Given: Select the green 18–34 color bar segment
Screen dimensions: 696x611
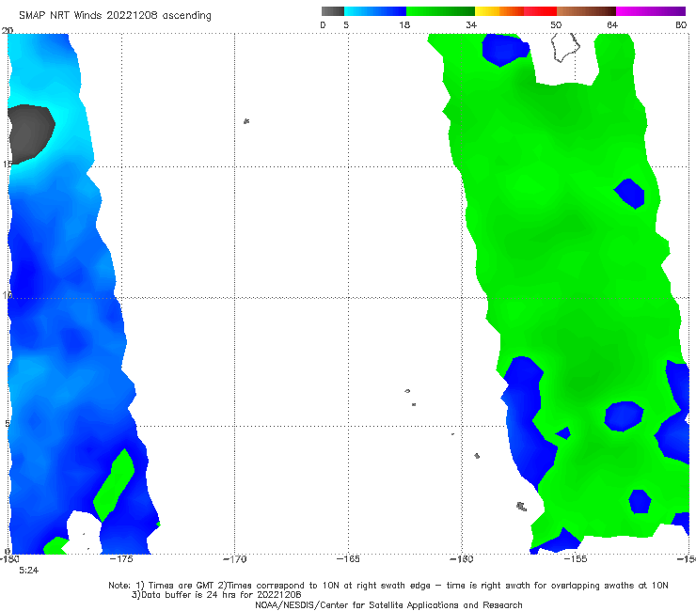Looking at the screenshot, I should point(440,11).
